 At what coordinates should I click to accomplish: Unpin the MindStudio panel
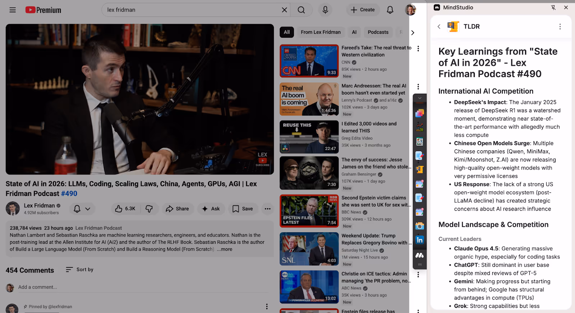tap(553, 8)
